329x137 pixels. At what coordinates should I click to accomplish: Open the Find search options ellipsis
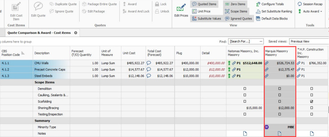point(261,41)
